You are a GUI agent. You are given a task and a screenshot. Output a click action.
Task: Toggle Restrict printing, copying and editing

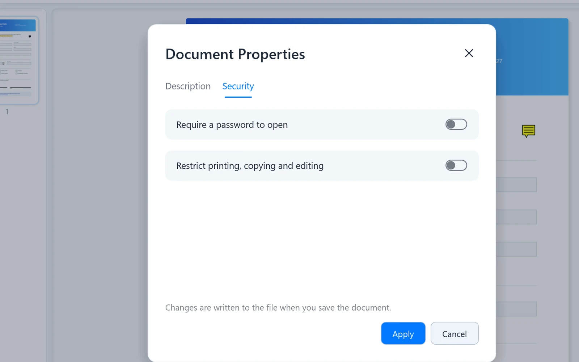click(456, 165)
